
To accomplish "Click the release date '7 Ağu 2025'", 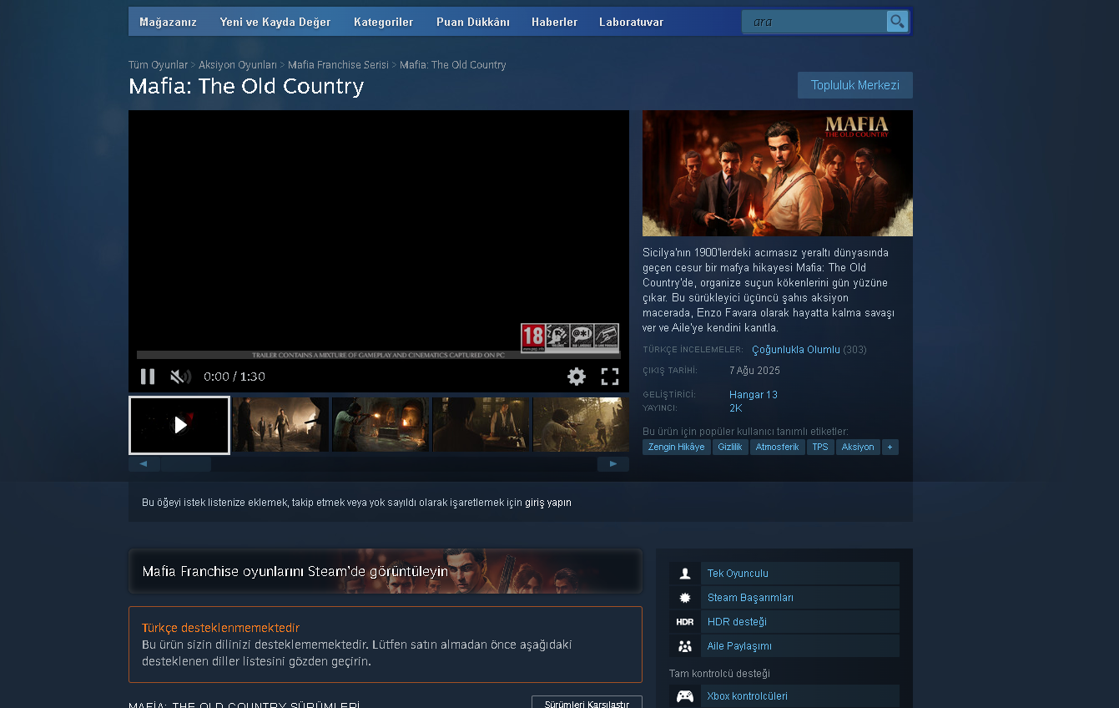I will (754, 371).
